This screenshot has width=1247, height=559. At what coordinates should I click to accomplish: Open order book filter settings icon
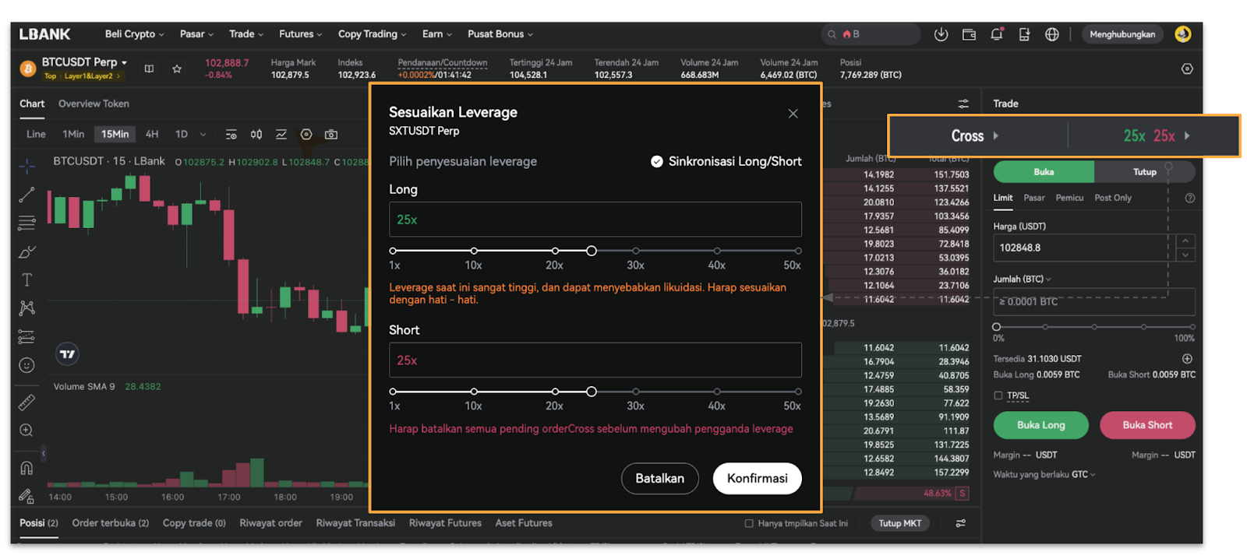tap(963, 104)
